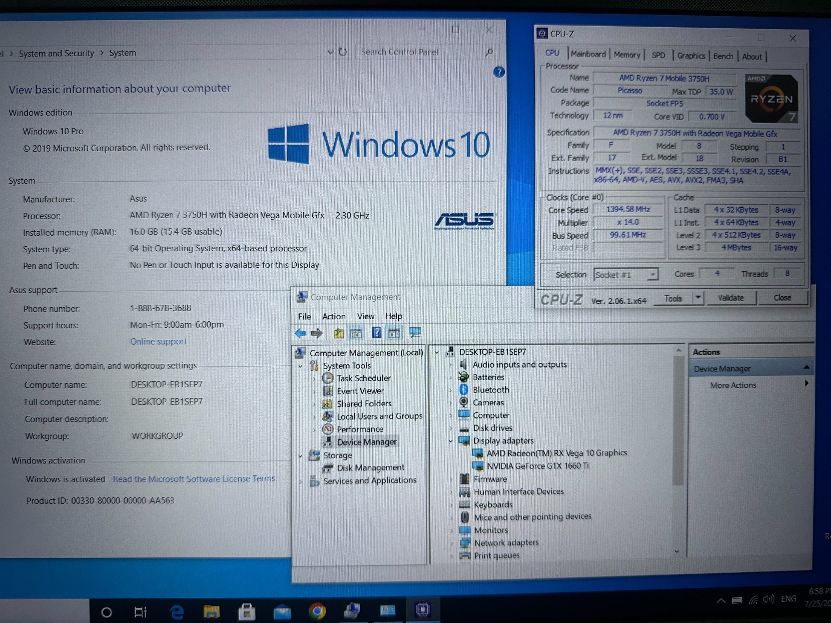The height and width of the screenshot is (623, 831).
Task: Click device list vertical scrollbar thumb
Action: tap(677, 421)
